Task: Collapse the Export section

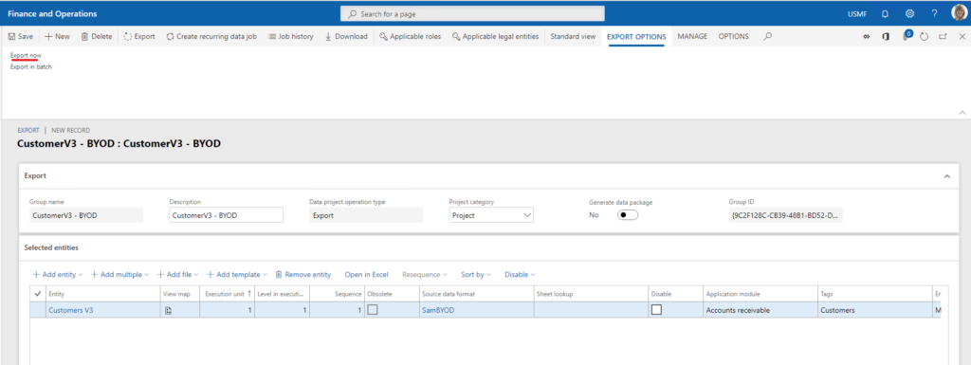Action: 946,176
